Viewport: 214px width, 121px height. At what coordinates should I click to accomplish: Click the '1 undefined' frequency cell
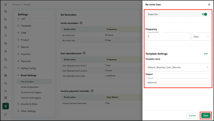point(110,76)
